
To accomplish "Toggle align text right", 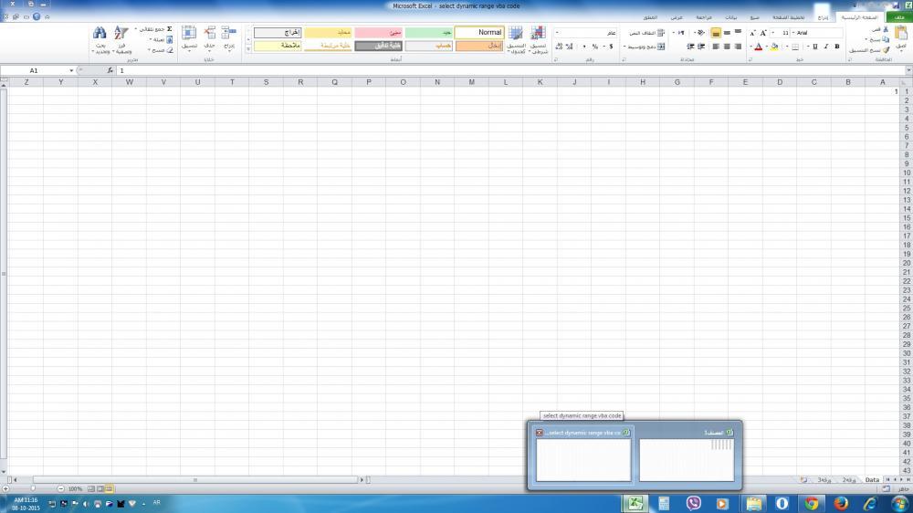I will [738, 47].
